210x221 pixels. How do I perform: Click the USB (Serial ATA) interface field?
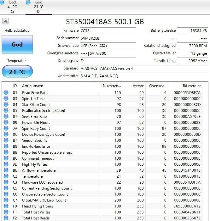pos(108,46)
